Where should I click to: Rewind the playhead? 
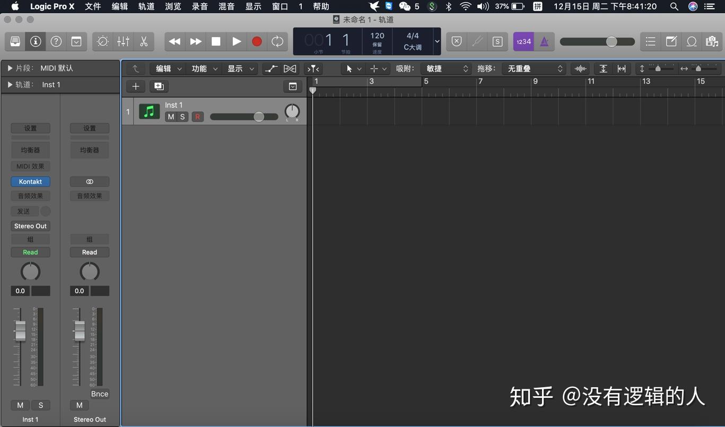pyautogui.click(x=174, y=41)
